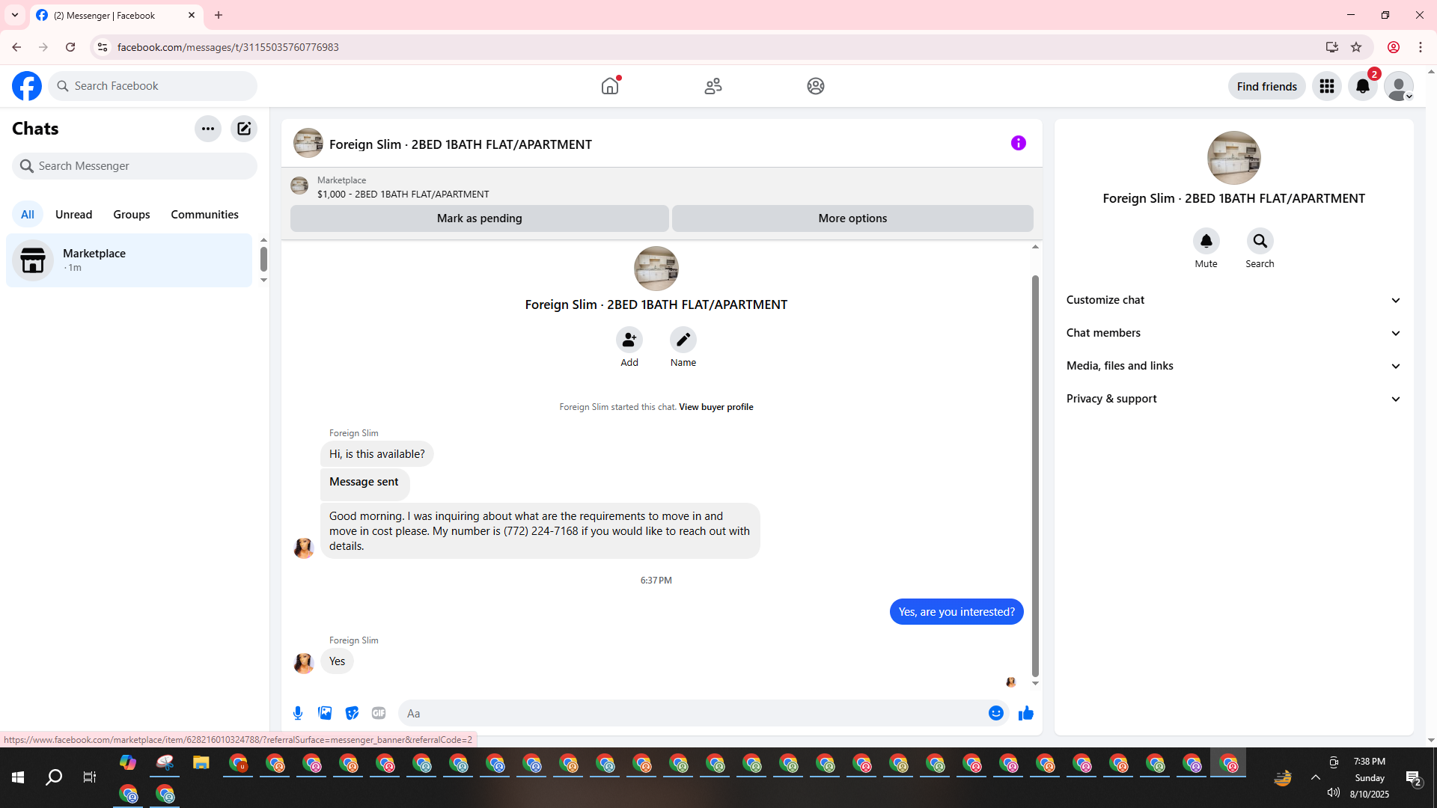Toggle the purple conversation info button
This screenshot has height=808, width=1437.
[1018, 143]
